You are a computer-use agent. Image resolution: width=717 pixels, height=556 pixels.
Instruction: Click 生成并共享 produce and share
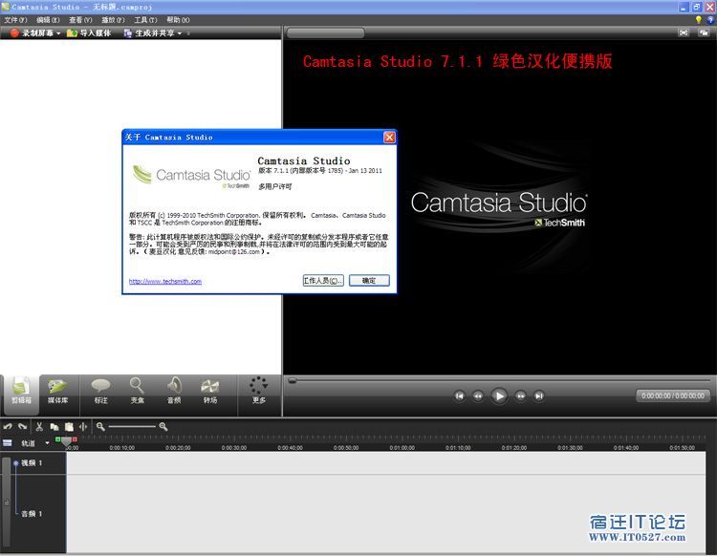[149, 32]
